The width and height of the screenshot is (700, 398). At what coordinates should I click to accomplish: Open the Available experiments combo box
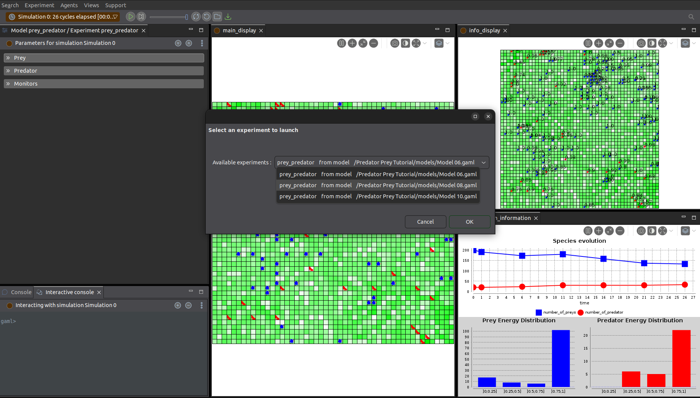tap(382, 162)
